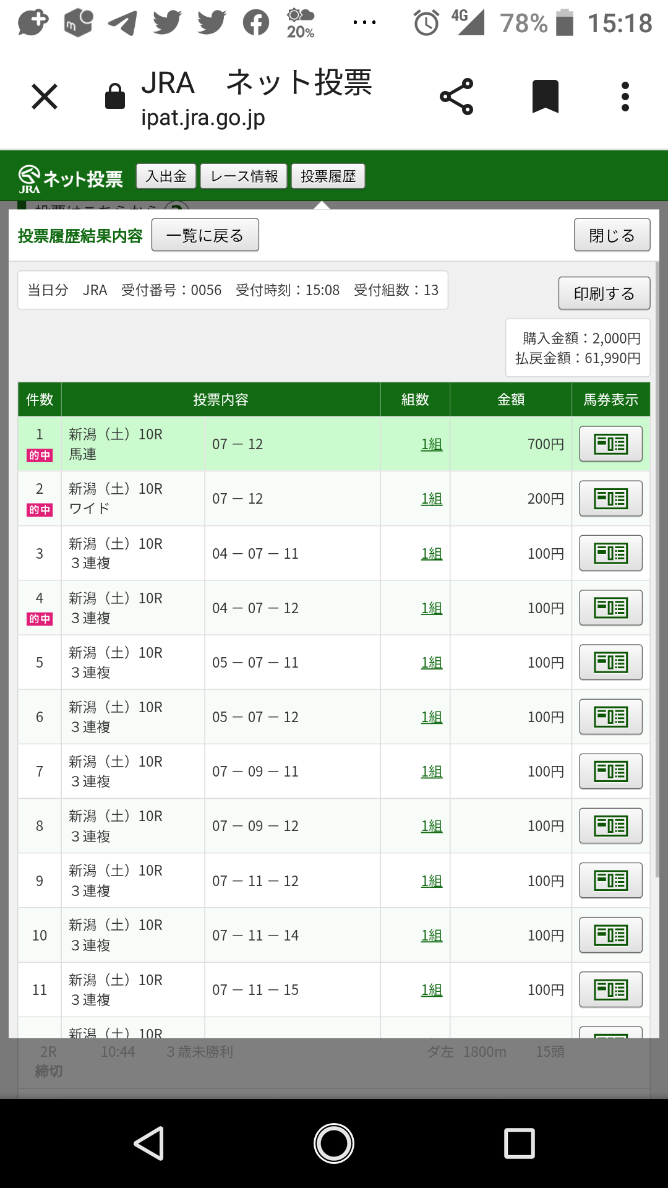
Task: Open the 入出金 menu tab
Action: 166,176
